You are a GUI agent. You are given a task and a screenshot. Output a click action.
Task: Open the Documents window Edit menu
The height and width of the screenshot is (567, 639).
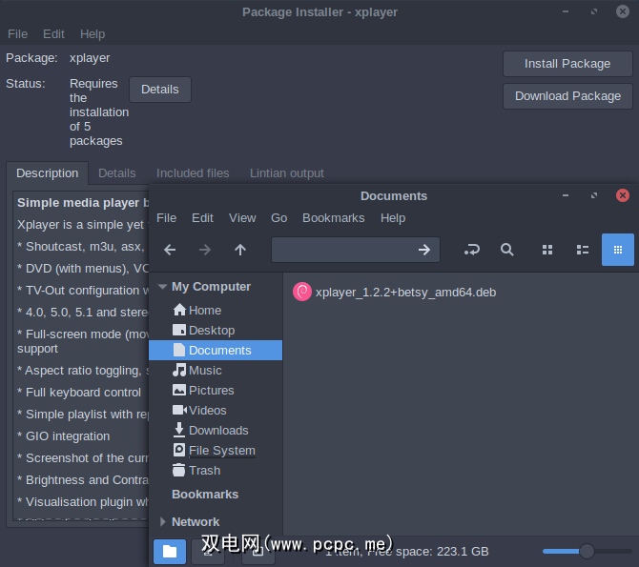pos(202,218)
